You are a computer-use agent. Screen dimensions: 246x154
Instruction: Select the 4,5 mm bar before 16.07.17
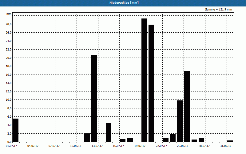(x=109, y=132)
